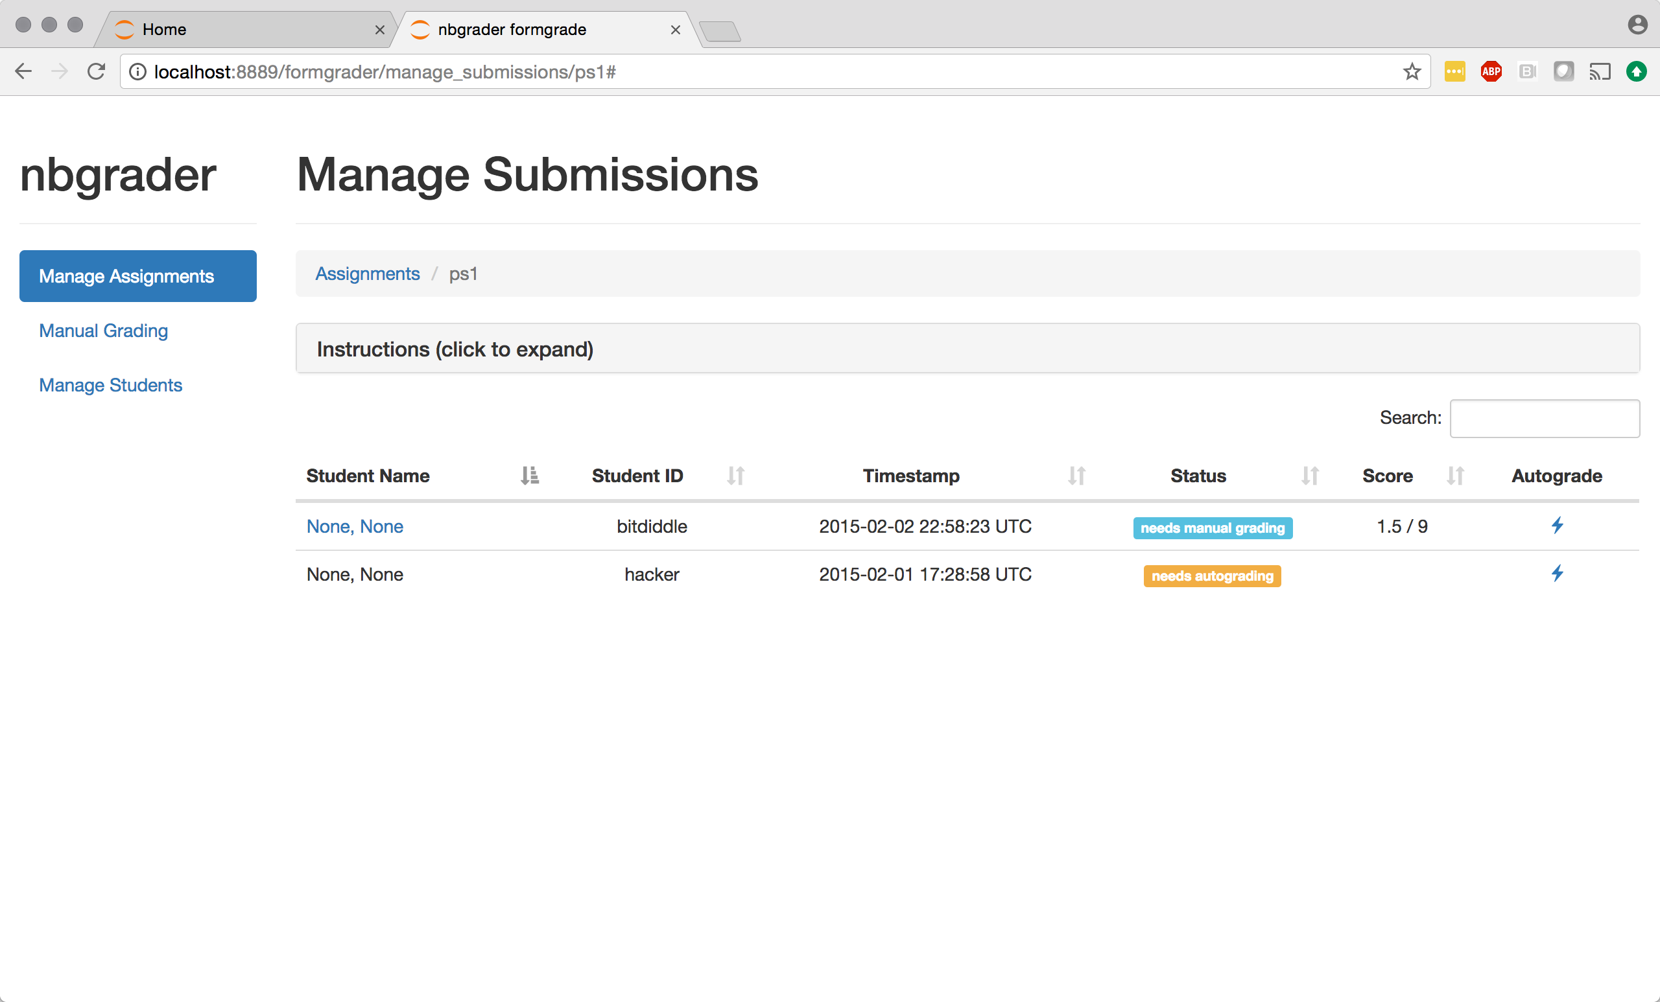The width and height of the screenshot is (1660, 1002).
Task: Sort table by Student Name
Action: tap(368, 476)
